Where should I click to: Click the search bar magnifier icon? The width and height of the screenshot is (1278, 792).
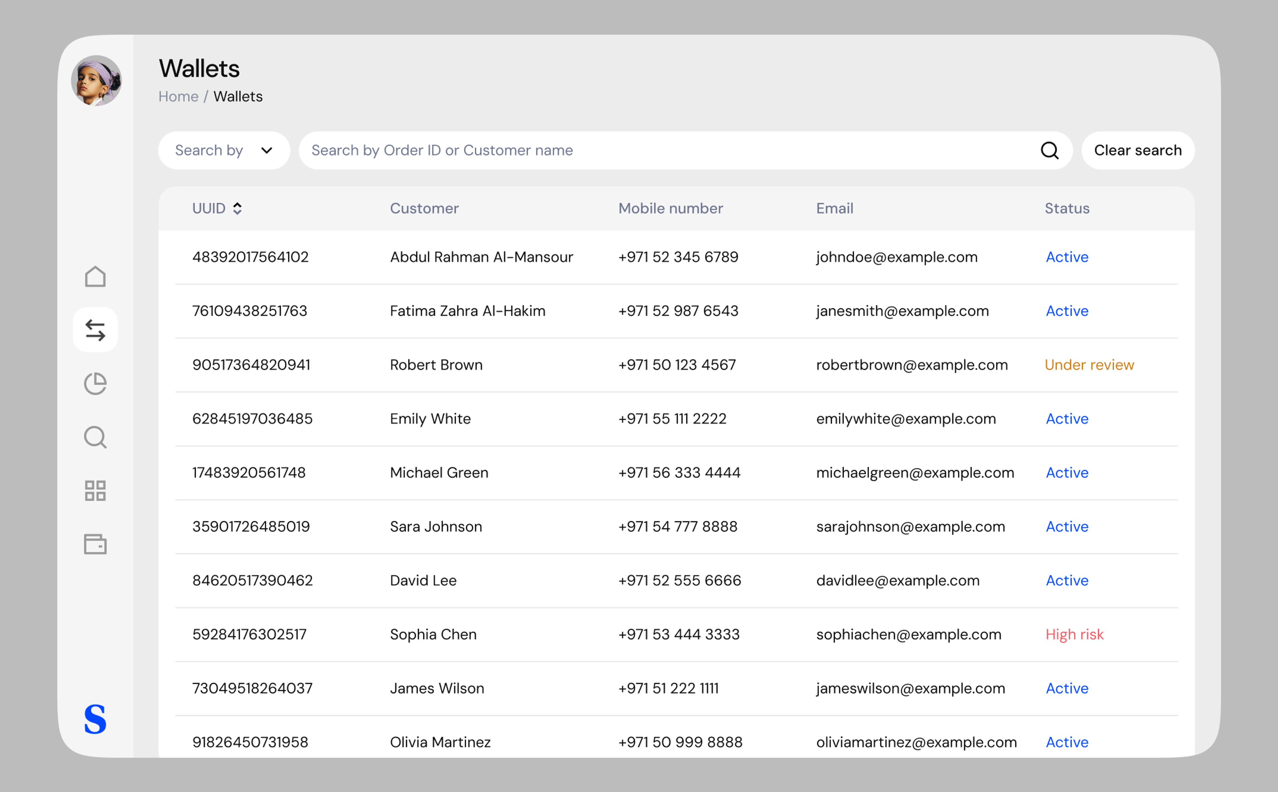(1050, 151)
